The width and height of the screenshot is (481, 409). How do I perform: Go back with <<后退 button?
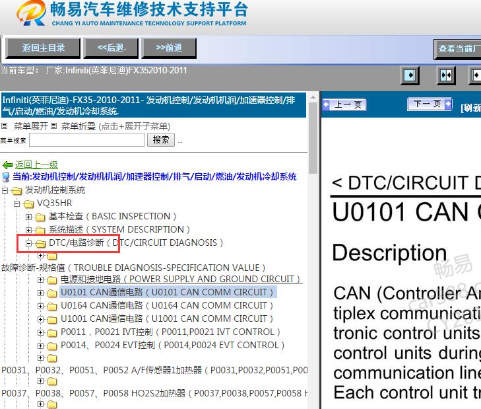(111, 48)
